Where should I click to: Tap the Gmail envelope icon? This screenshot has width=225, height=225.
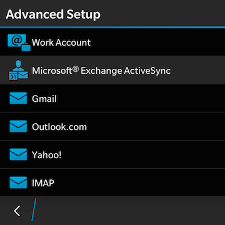(18, 98)
